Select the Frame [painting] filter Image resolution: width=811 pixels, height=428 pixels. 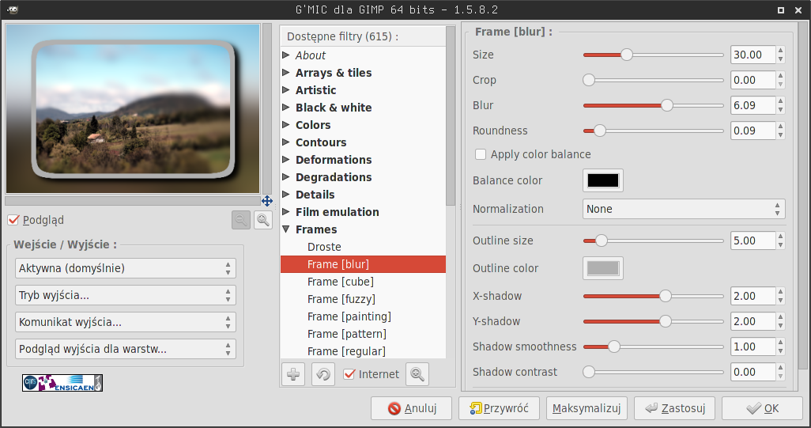click(363, 316)
